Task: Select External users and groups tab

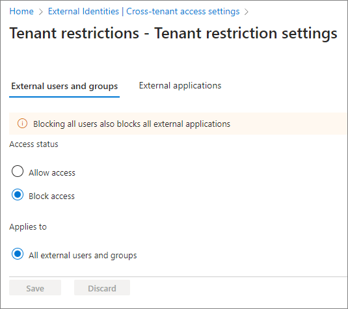Action: pyautogui.click(x=64, y=87)
